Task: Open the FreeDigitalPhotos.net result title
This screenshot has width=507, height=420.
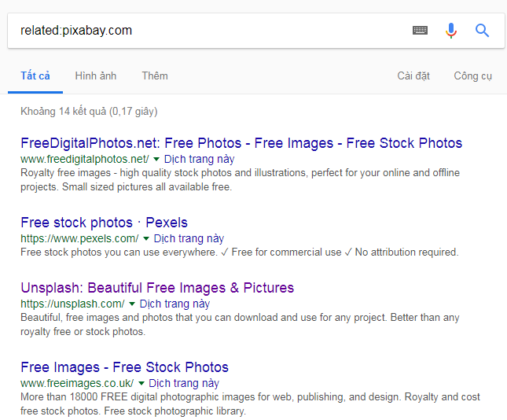Action: 241,143
